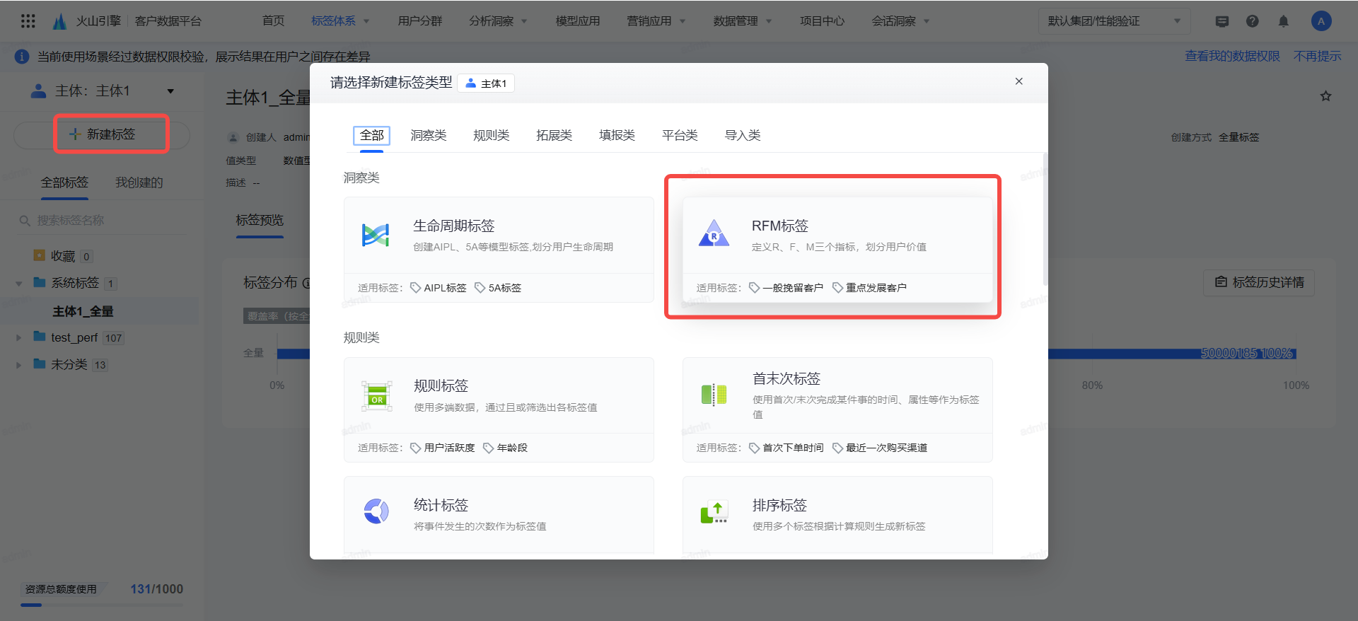Open the 标签预览 tab
Screen dimensions: 1358x621
point(260,221)
